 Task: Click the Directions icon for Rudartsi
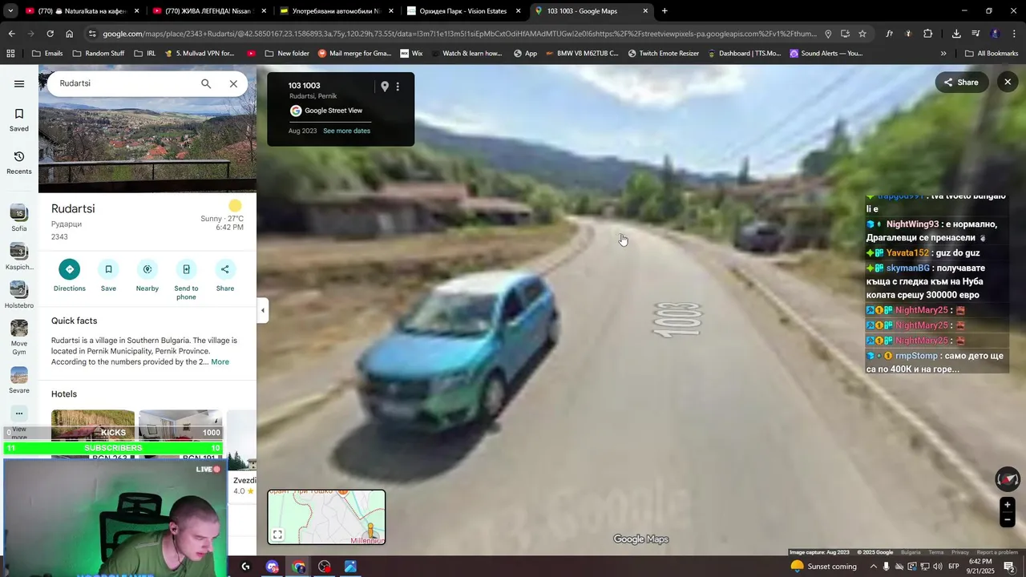click(70, 269)
